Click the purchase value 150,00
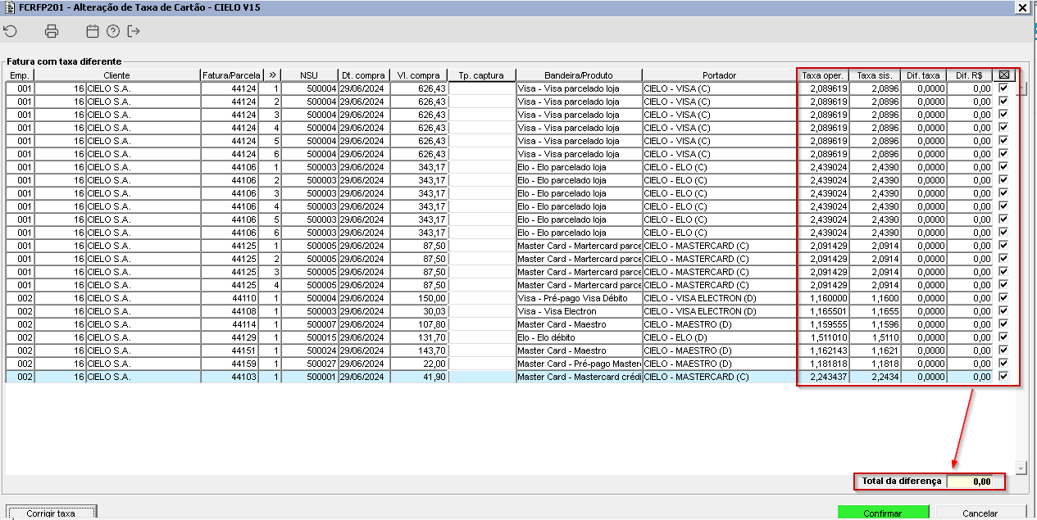The height and width of the screenshot is (520, 1037). (418, 298)
